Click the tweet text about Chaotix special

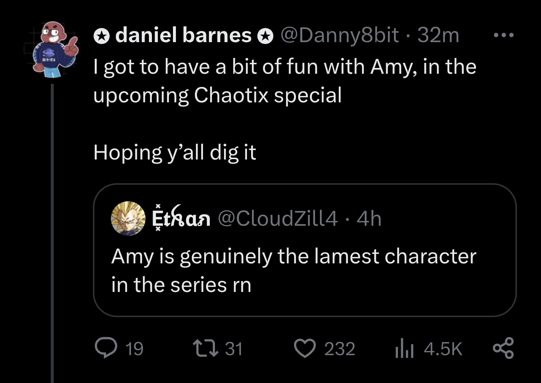(x=285, y=81)
